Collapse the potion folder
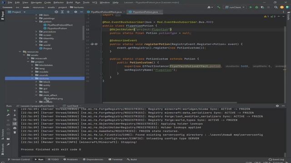Image resolution: width=291 pixels, height=163 pixels. [36, 22]
